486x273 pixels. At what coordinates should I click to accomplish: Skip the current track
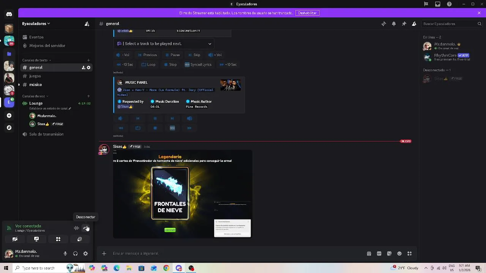pyautogui.click(x=194, y=55)
